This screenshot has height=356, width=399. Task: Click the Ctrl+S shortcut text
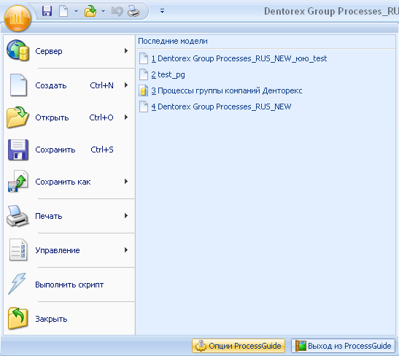[x=102, y=150]
